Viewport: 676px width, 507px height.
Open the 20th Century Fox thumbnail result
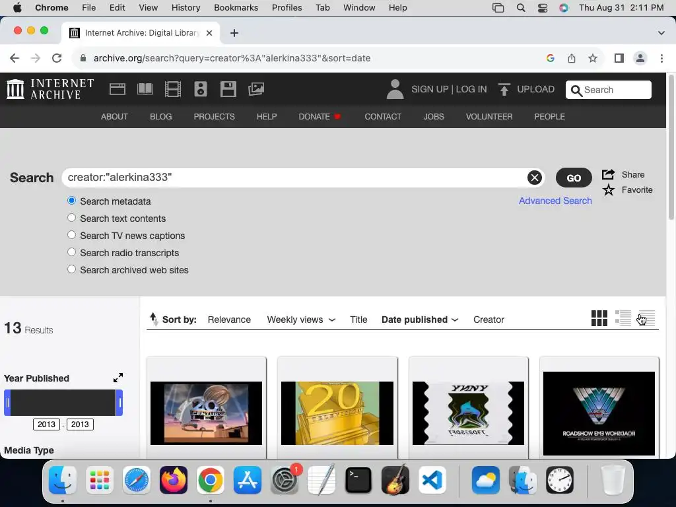206,413
